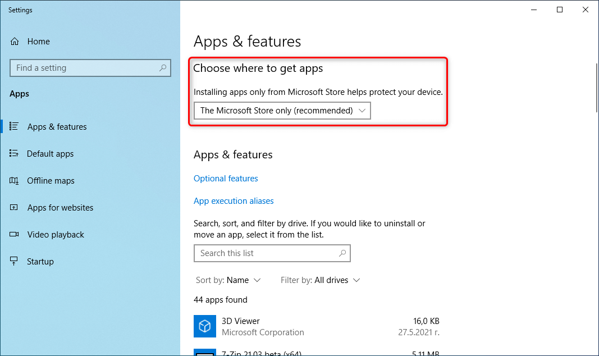Click the magnifier icon in Search this list
599x356 pixels.
point(342,253)
